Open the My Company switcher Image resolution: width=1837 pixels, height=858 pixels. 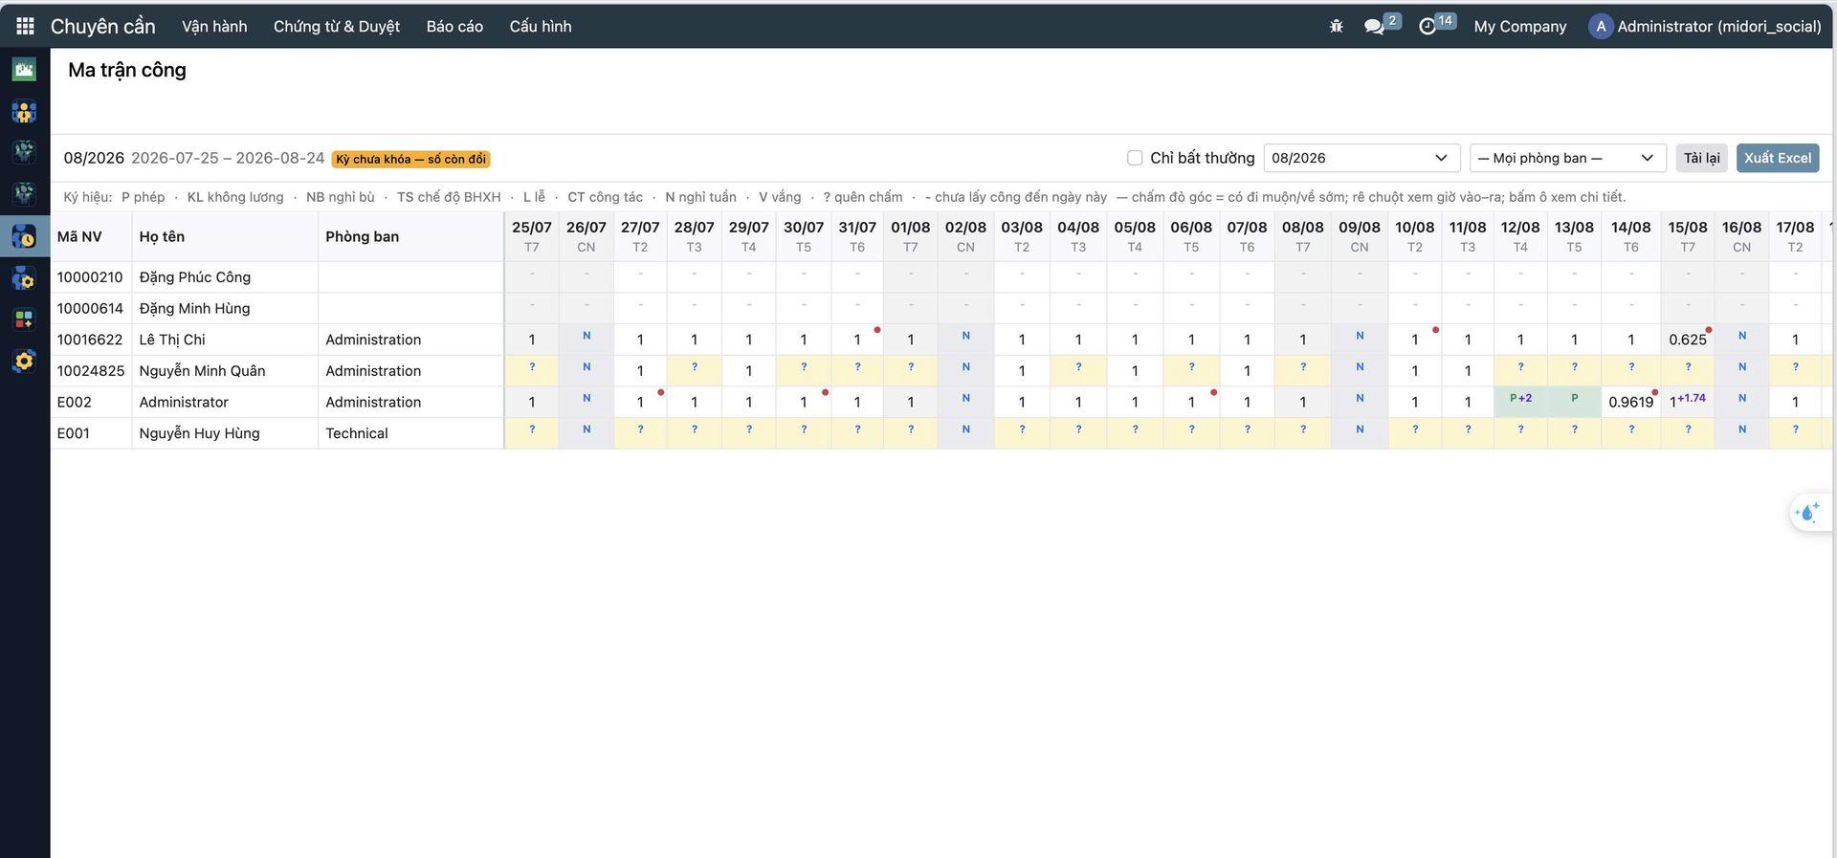[1520, 27]
